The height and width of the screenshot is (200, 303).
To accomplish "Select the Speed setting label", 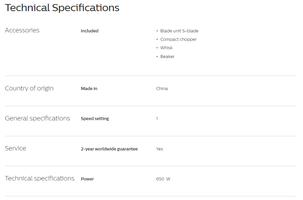I will pos(95,119).
